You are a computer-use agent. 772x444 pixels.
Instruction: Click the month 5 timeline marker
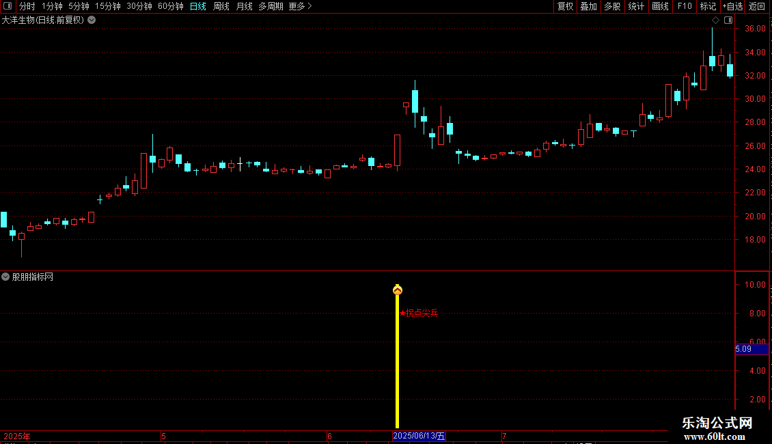point(163,436)
